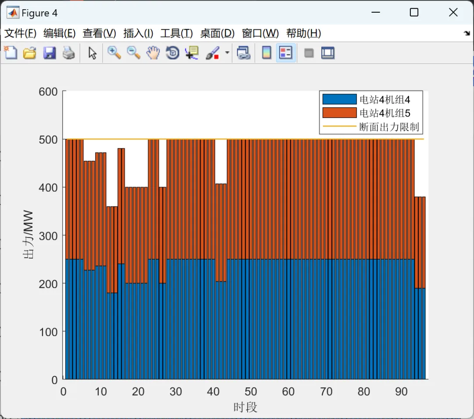Click the New Figure icon
This screenshot has width=474, height=419.
[x=11, y=53]
